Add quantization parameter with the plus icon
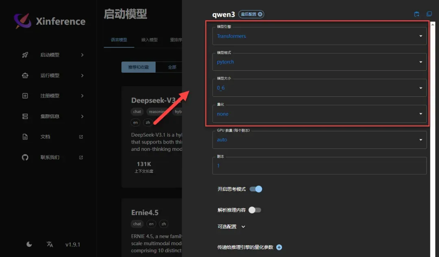 (x=279, y=247)
